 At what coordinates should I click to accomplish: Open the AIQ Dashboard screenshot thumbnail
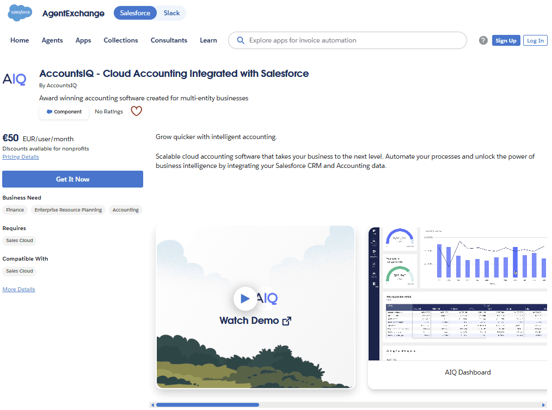pyautogui.click(x=458, y=294)
